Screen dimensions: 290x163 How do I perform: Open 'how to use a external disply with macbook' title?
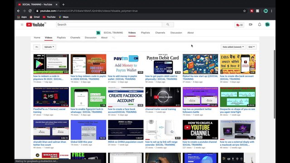coord(237,144)
